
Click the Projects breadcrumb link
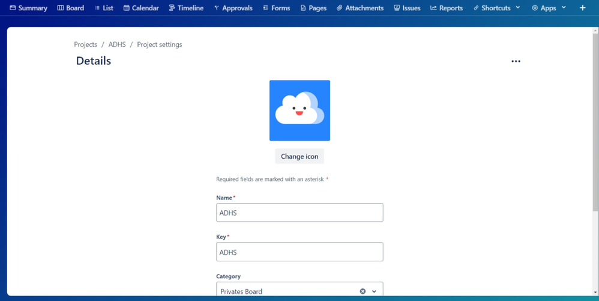[86, 44]
